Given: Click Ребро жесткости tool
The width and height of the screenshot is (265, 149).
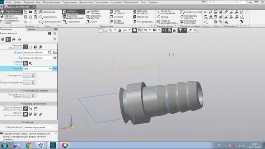Looking at the screenshot, I should point(117,12).
